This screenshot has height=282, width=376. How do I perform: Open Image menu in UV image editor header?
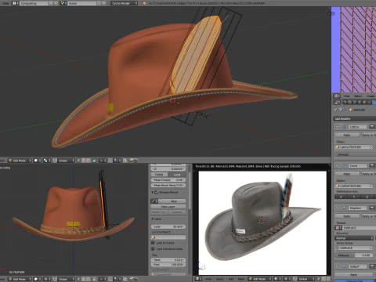point(371,96)
